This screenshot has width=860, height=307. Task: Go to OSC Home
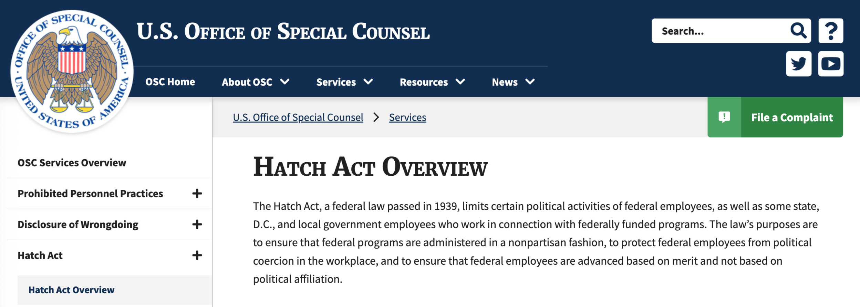(170, 82)
